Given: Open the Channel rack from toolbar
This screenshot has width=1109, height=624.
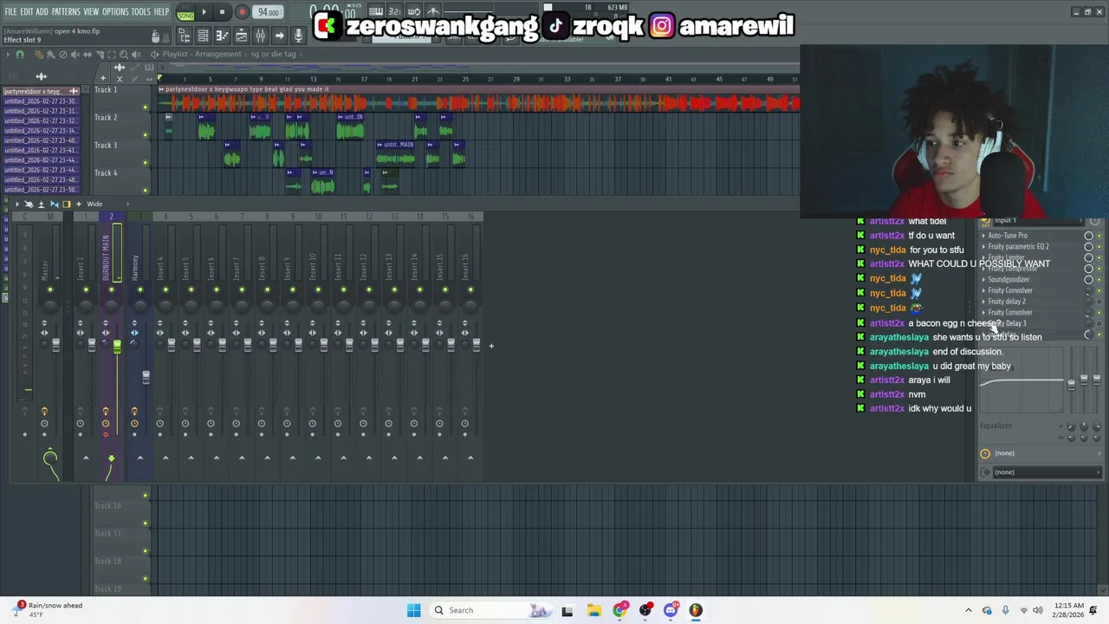Looking at the screenshot, I should tap(203, 36).
